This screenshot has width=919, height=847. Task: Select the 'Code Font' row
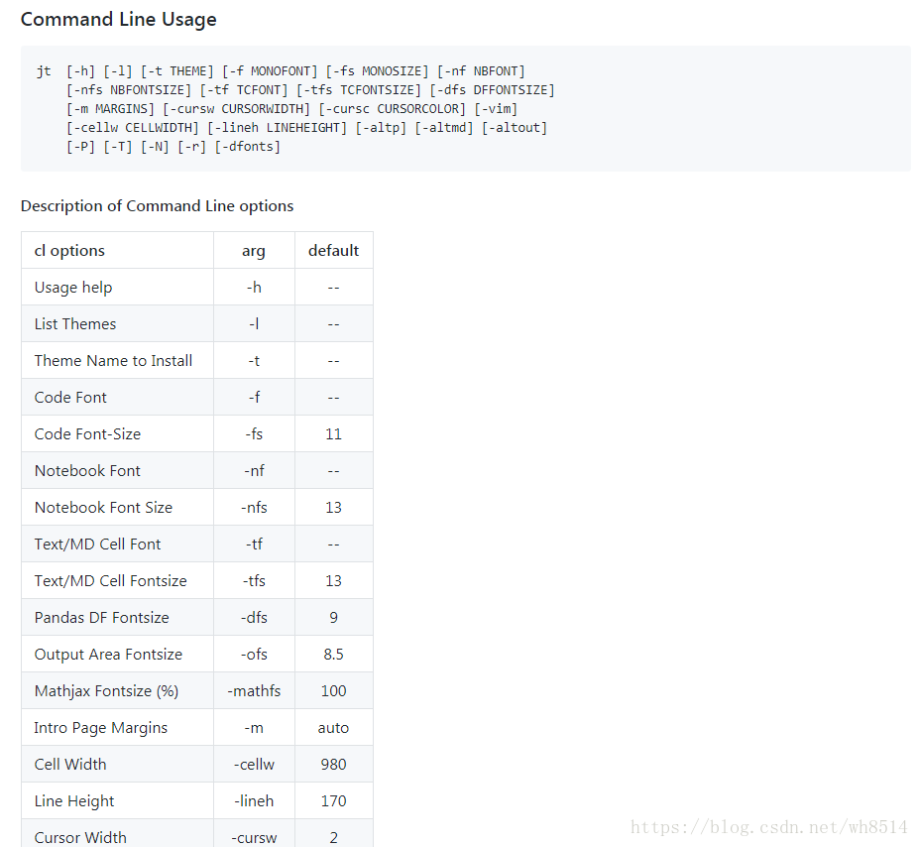(x=70, y=397)
